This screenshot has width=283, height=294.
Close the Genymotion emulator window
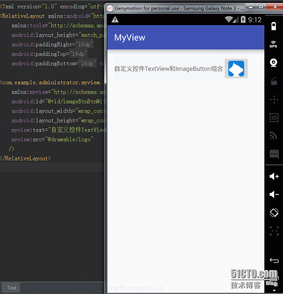(275, 6)
